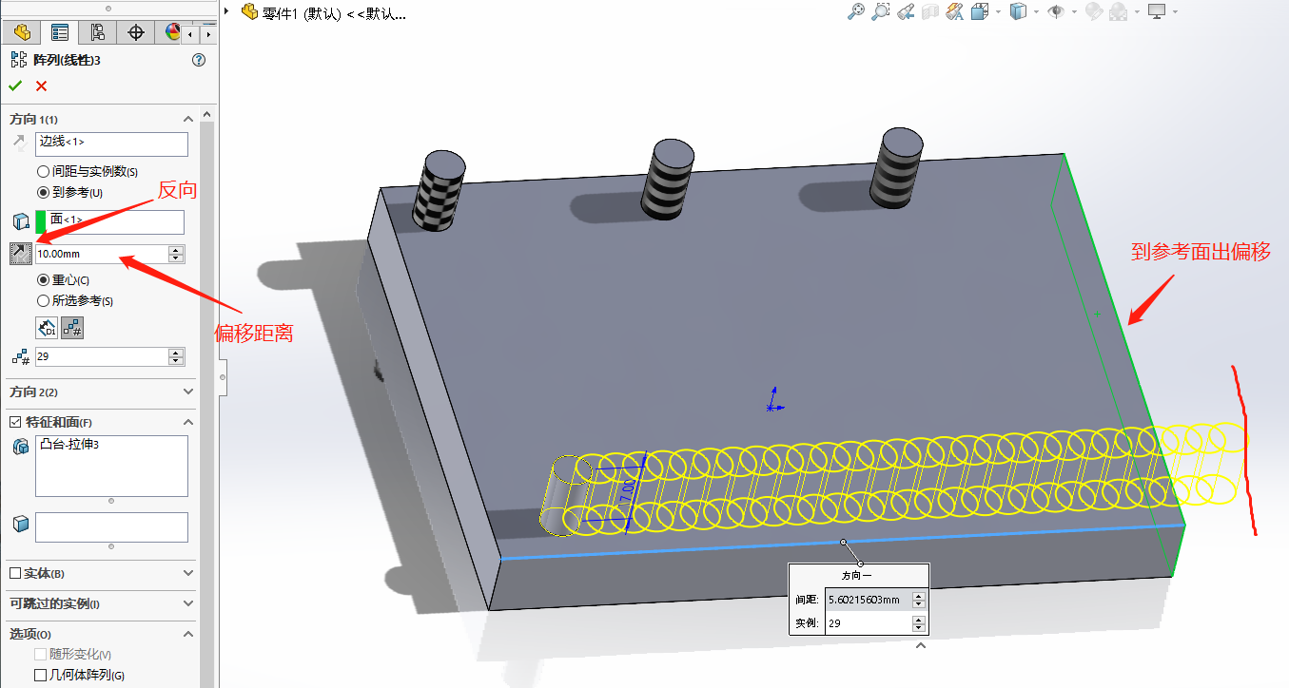Expand the 可跳过的实例 section
The width and height of the screenshot is (1289, 688).
[188, 603]
